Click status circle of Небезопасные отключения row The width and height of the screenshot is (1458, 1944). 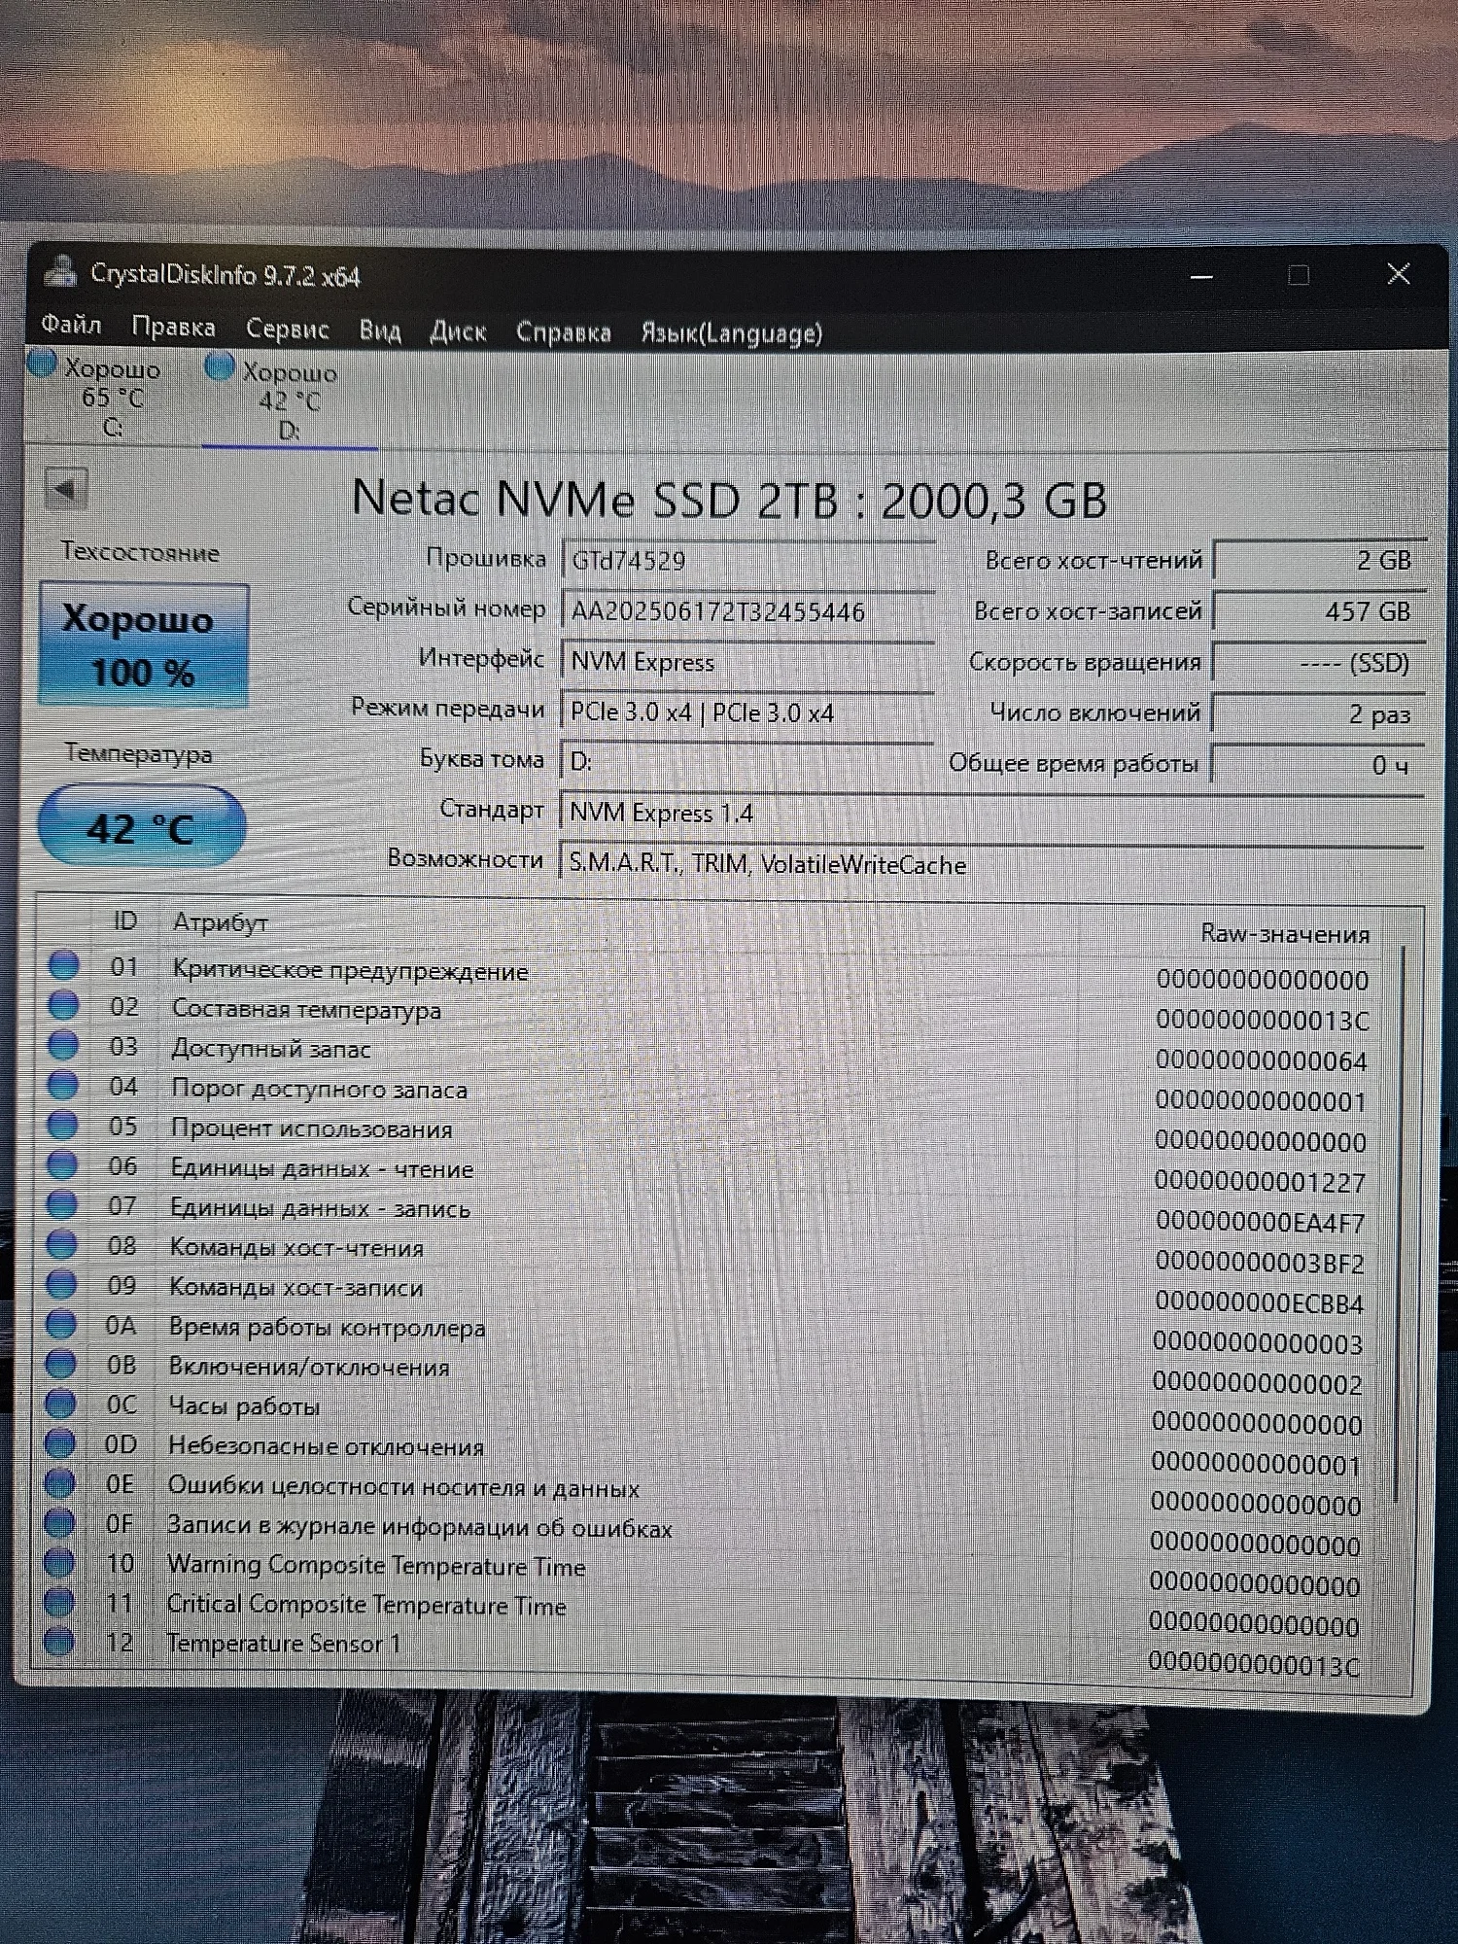pyautogui.click(x=59, y=1443)
